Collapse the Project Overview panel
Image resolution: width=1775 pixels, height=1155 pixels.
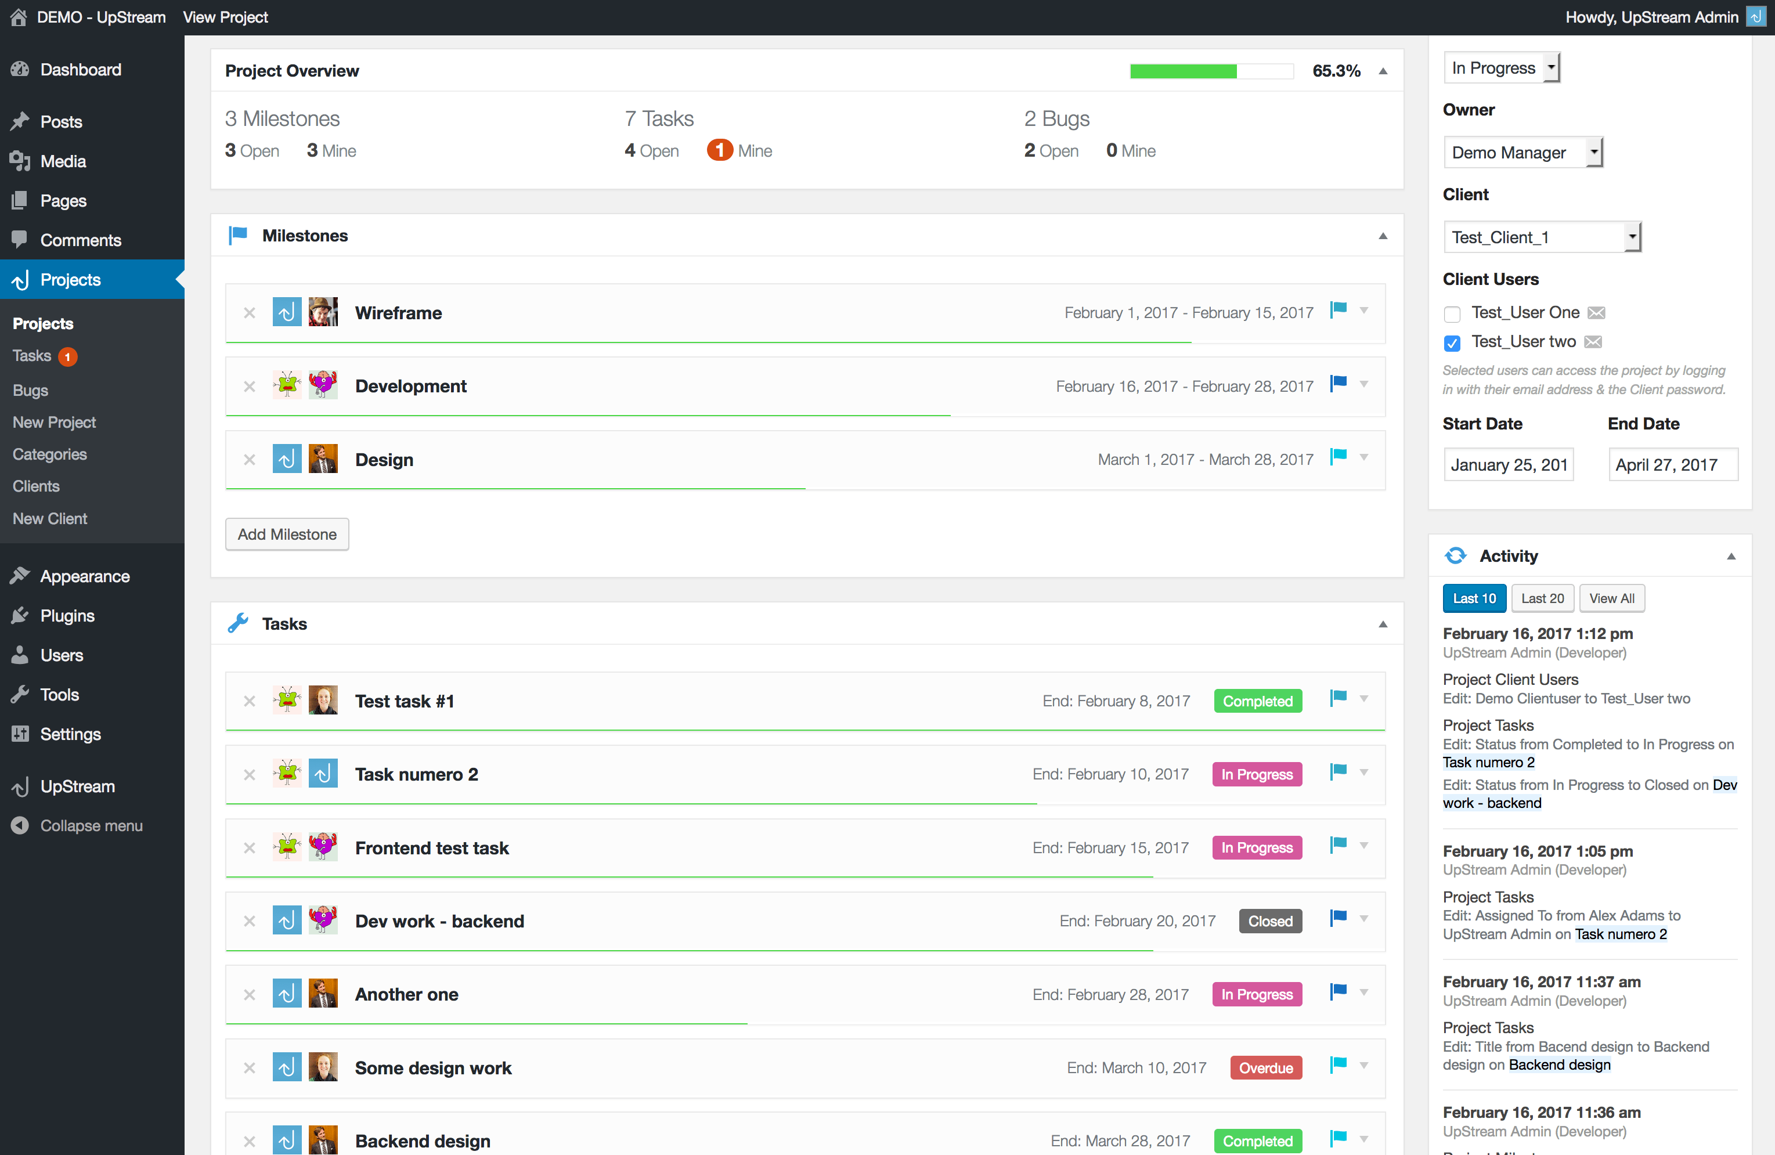[x=1383, y=71]
